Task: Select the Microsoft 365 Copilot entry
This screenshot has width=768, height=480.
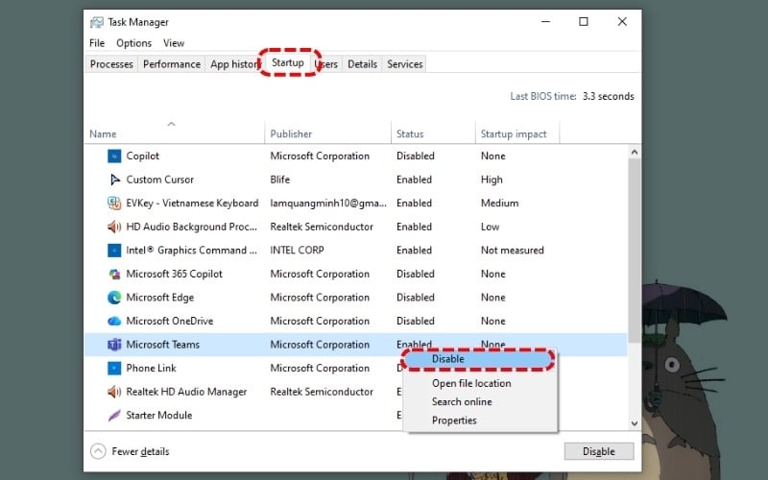Action: [x=175, y=274]
